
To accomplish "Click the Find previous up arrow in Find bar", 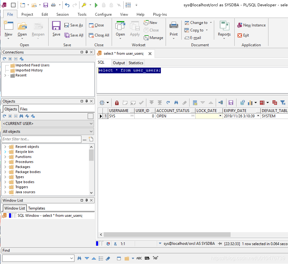I will coord(94,258).
